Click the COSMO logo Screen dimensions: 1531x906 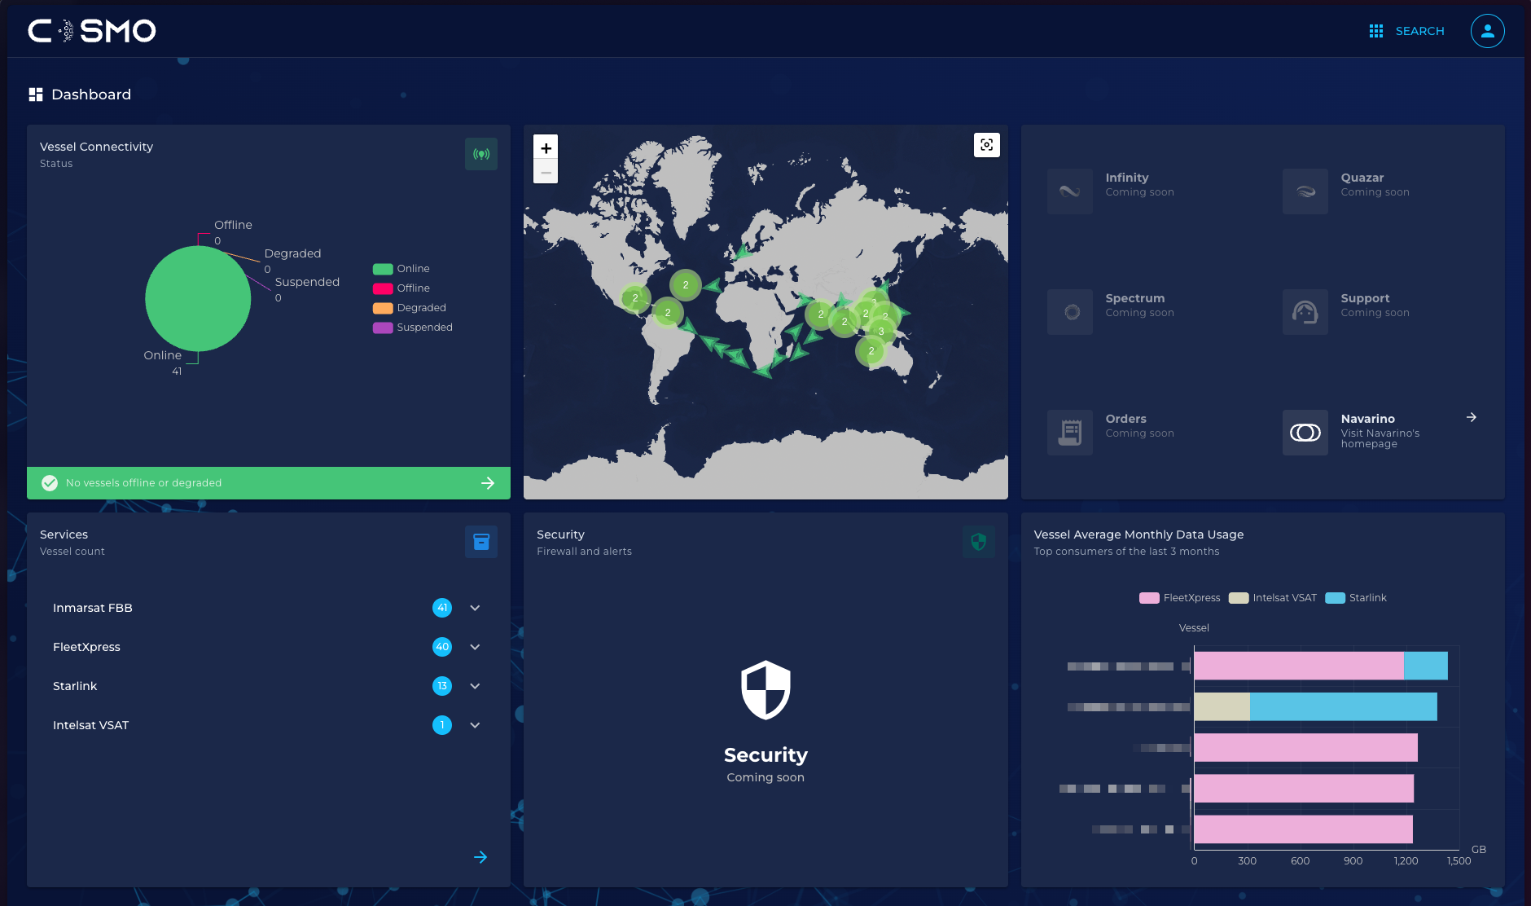coord(92,31)
